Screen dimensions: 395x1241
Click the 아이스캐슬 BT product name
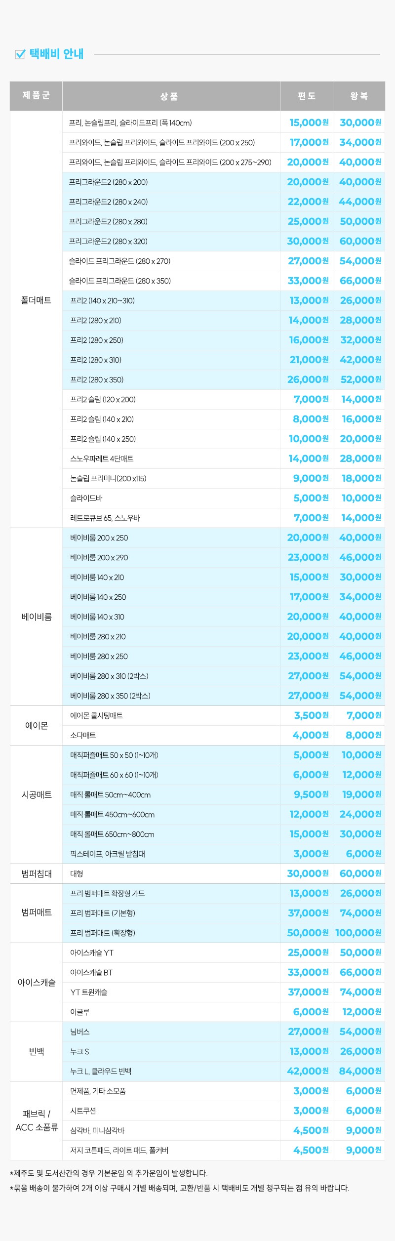pos(91,972)
